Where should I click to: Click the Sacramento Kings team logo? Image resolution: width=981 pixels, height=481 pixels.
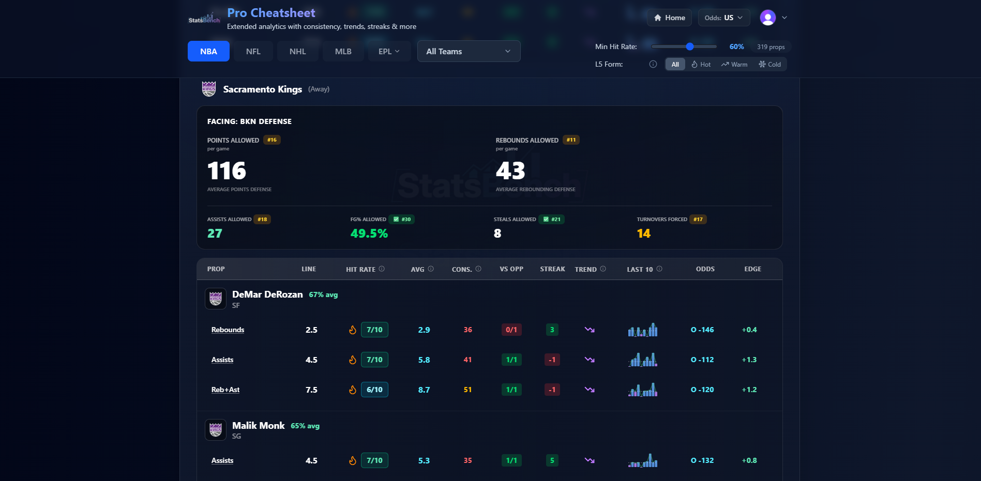coord(209,89)
